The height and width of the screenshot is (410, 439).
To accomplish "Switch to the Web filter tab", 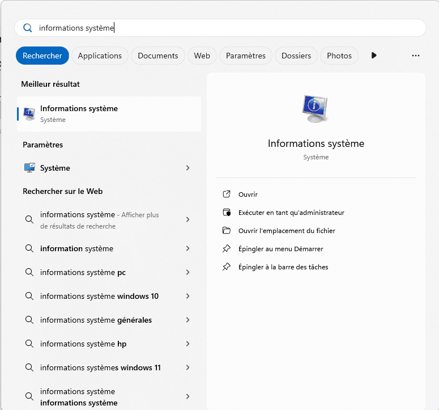I will tap(202, 56).
